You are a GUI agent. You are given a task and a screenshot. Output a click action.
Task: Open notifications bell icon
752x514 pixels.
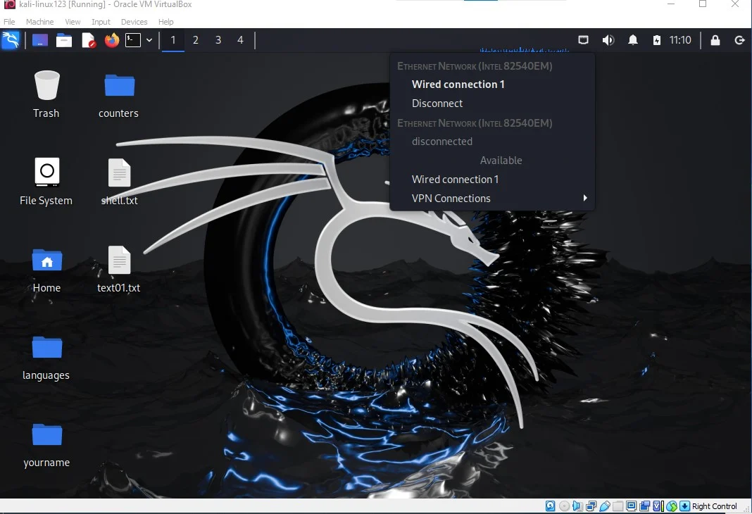click(x=633, y=40)
